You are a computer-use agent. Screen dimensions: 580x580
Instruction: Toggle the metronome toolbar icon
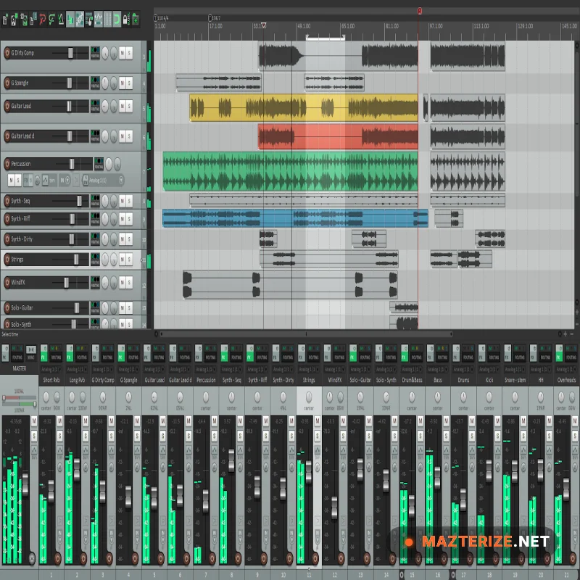60,18
